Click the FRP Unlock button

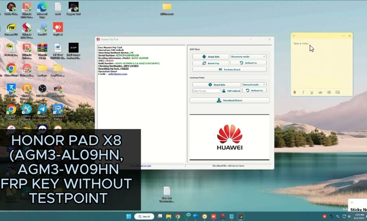[231, 91]
